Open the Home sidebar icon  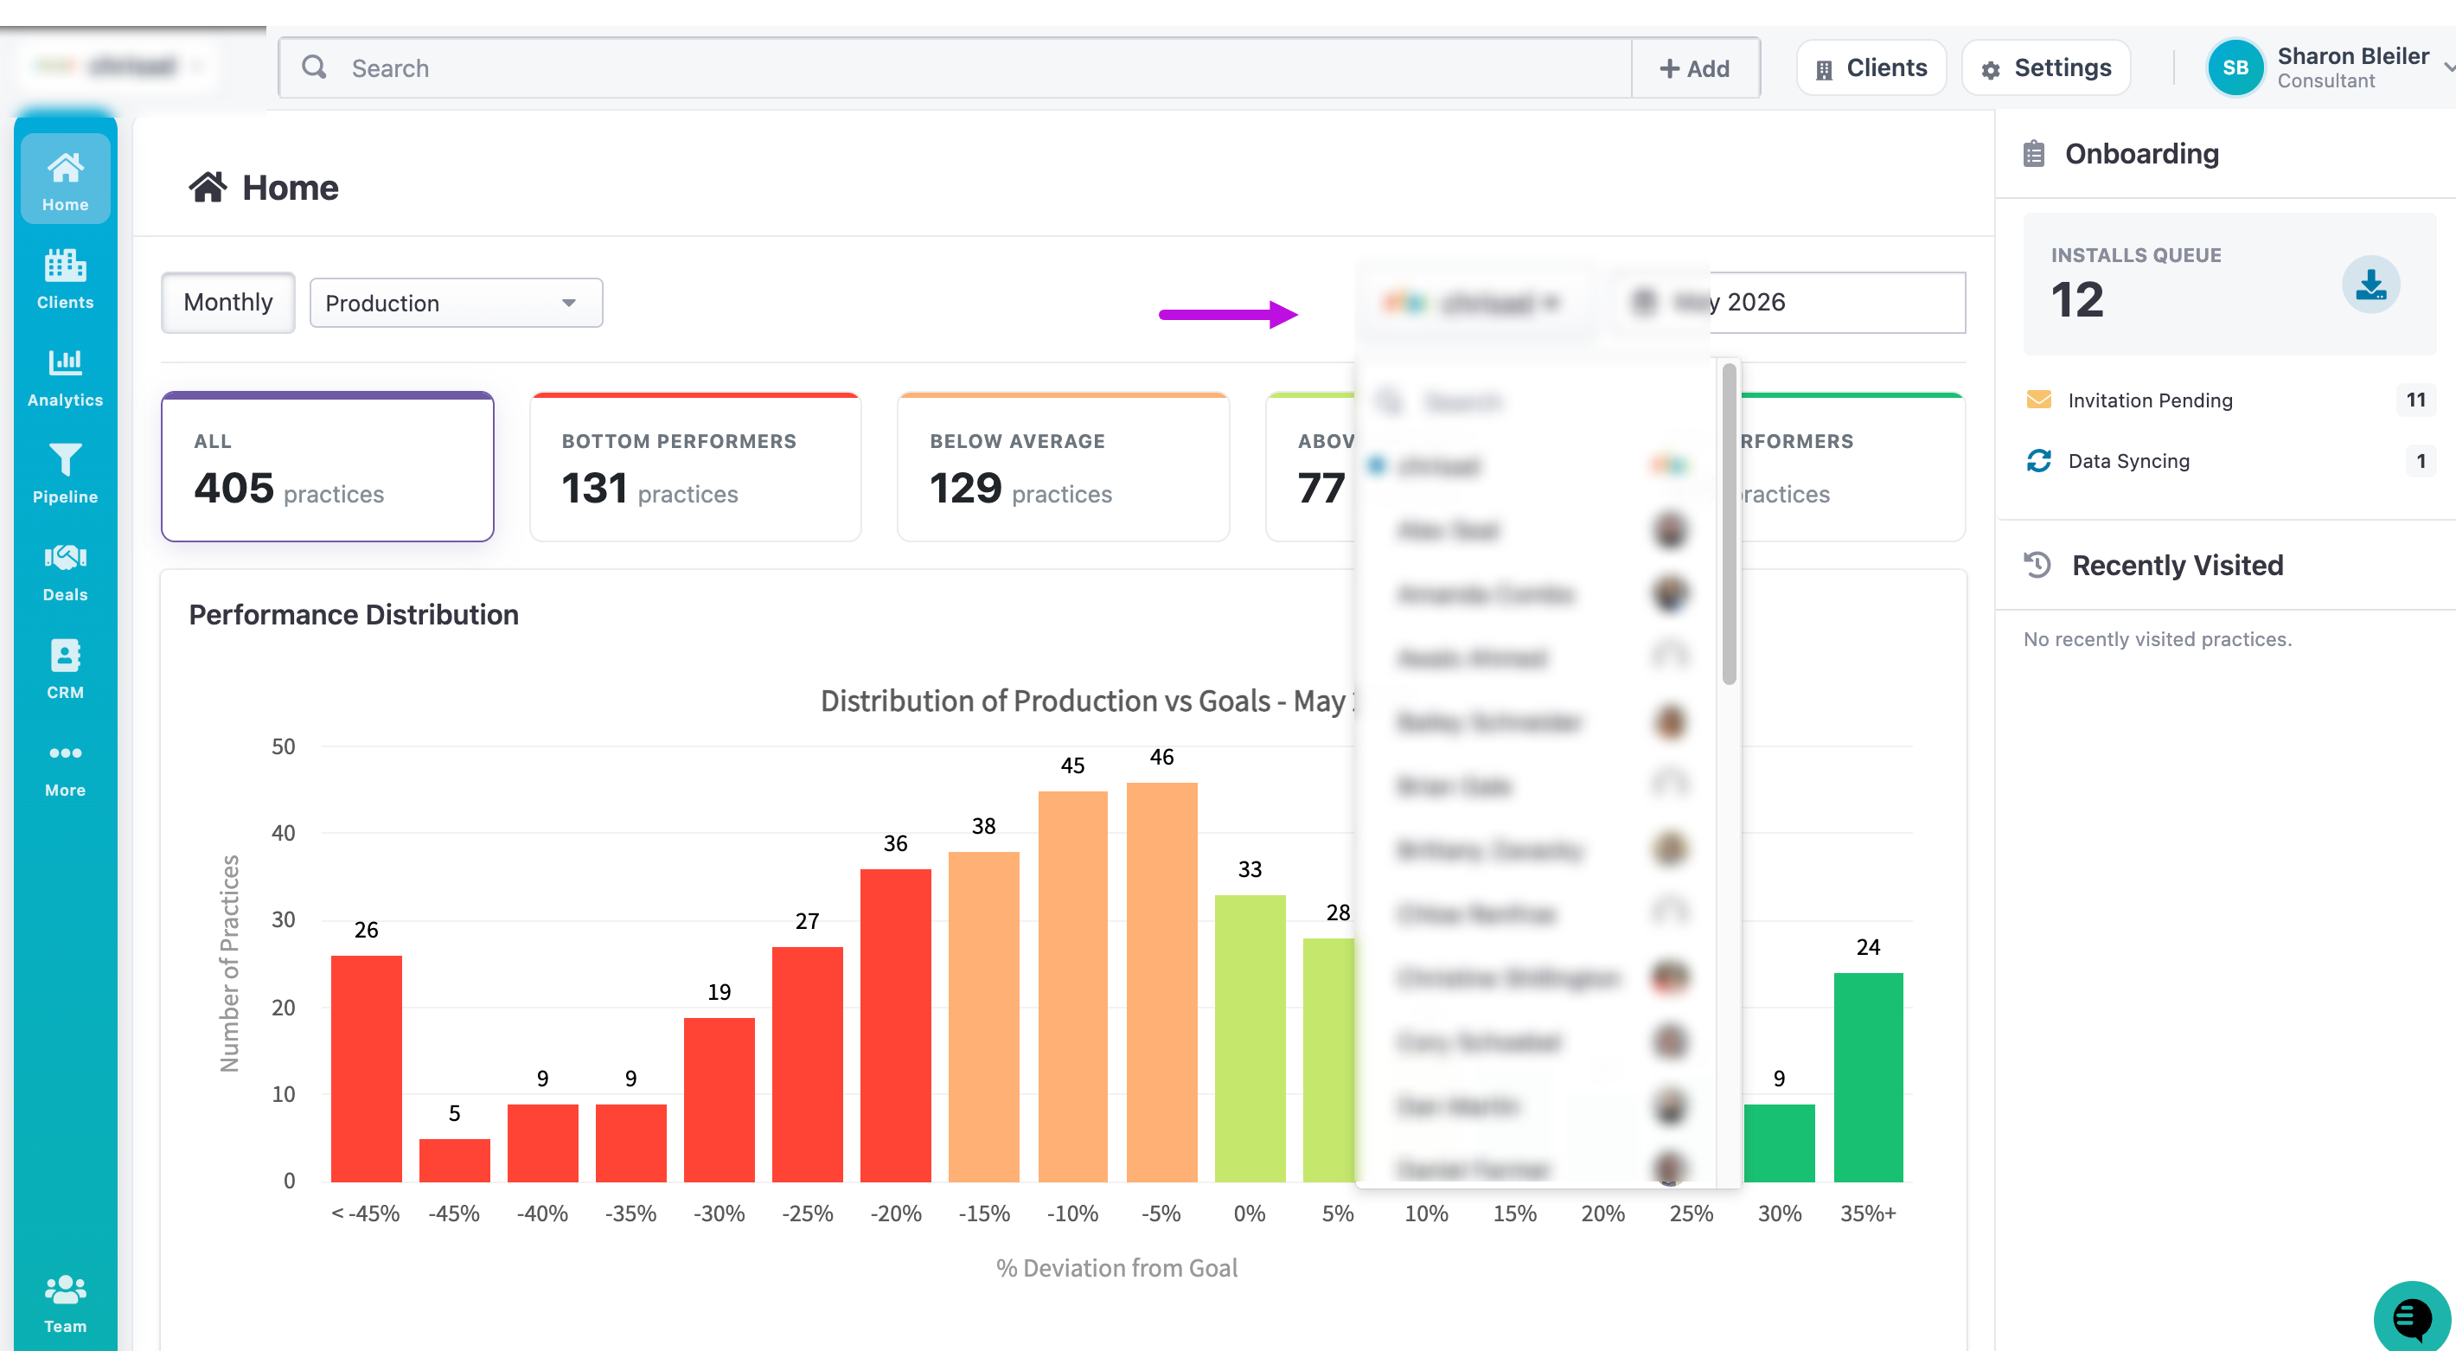(x=65, y=180)
